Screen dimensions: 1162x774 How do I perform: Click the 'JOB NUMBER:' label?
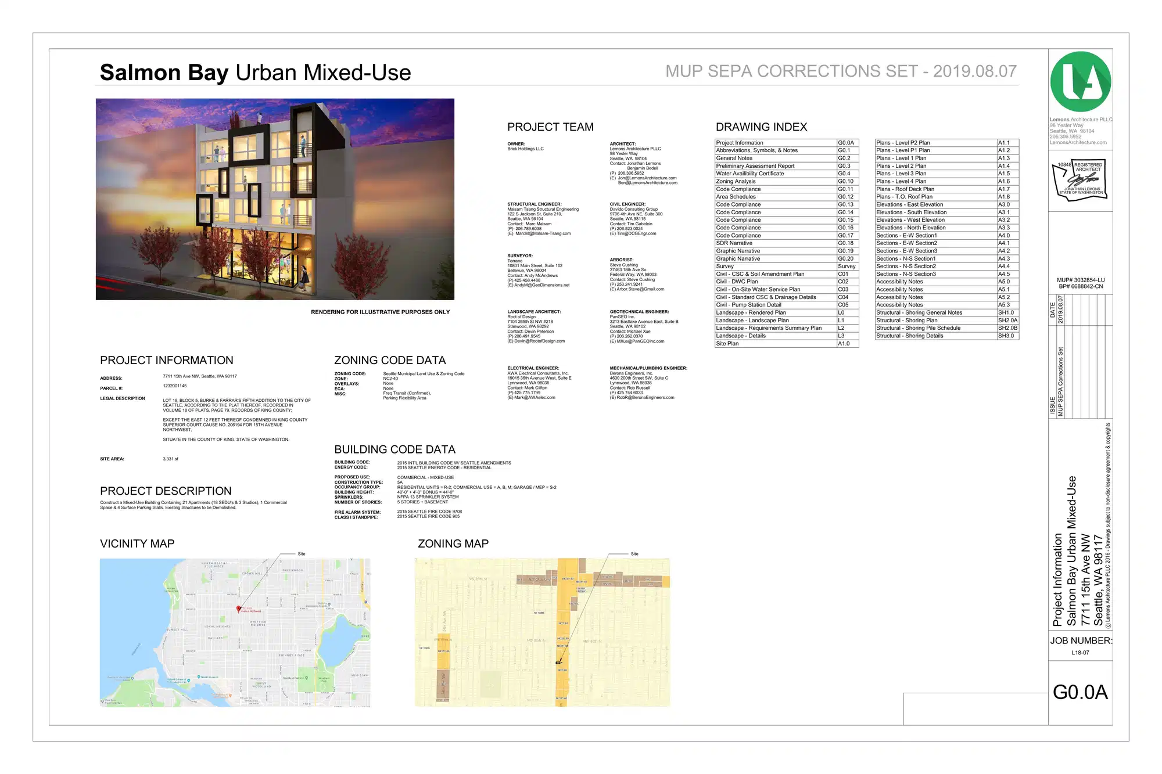click(1081, 640)
